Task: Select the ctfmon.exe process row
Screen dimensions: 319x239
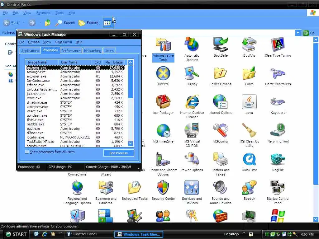Action: pos(75,85)
